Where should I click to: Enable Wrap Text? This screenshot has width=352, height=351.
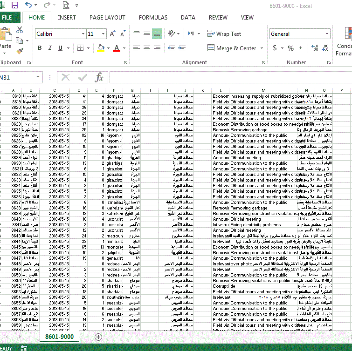(224, 34)
